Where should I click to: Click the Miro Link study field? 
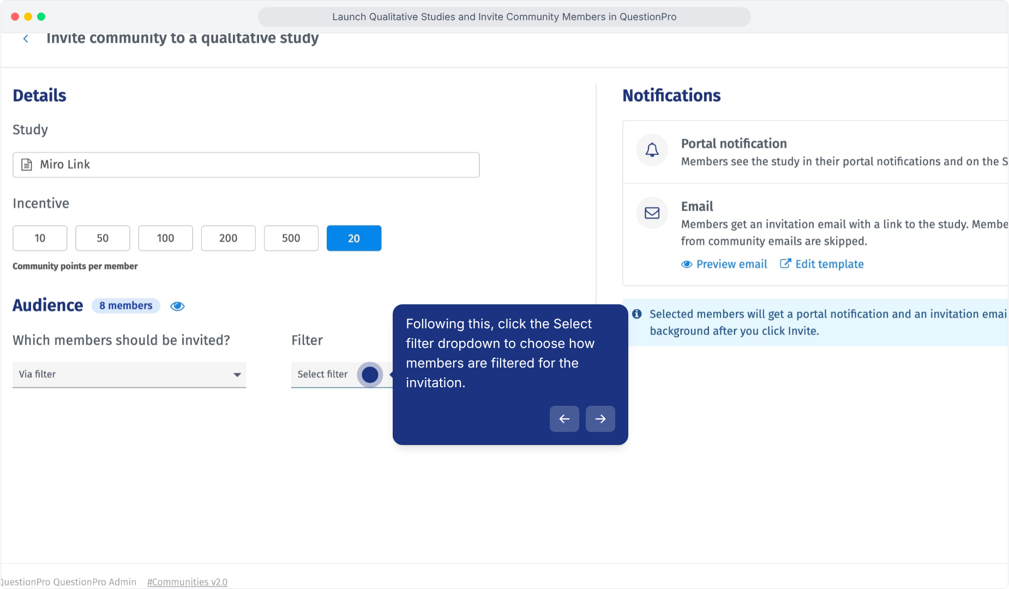click(x=246, y=165)
